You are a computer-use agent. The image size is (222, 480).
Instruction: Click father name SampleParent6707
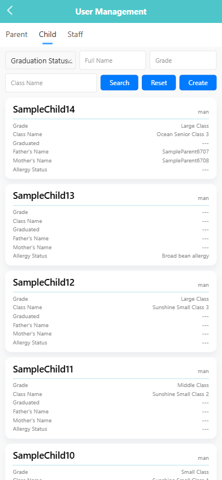point(186,152)
